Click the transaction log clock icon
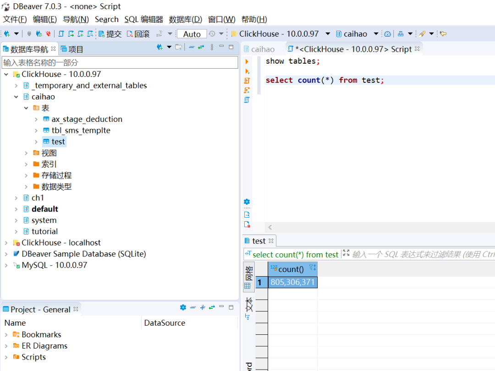495x371 pixels. tap(212, 34)
